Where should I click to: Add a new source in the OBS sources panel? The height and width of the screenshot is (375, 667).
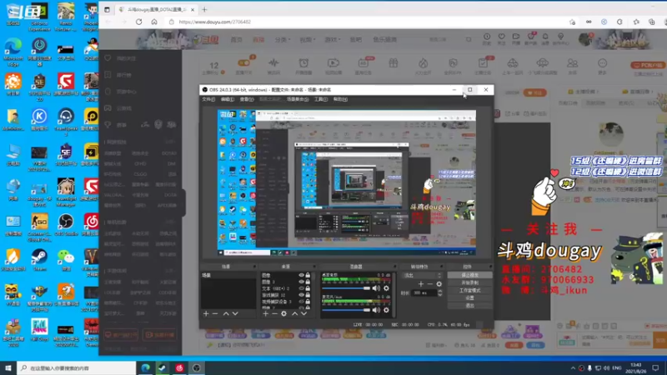click(265, 314)
